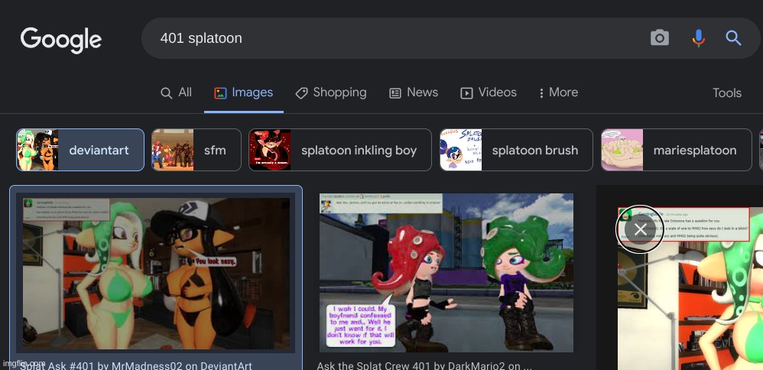Open the Tools options
This screenshot has width=763, height=370.
point(727,93)
